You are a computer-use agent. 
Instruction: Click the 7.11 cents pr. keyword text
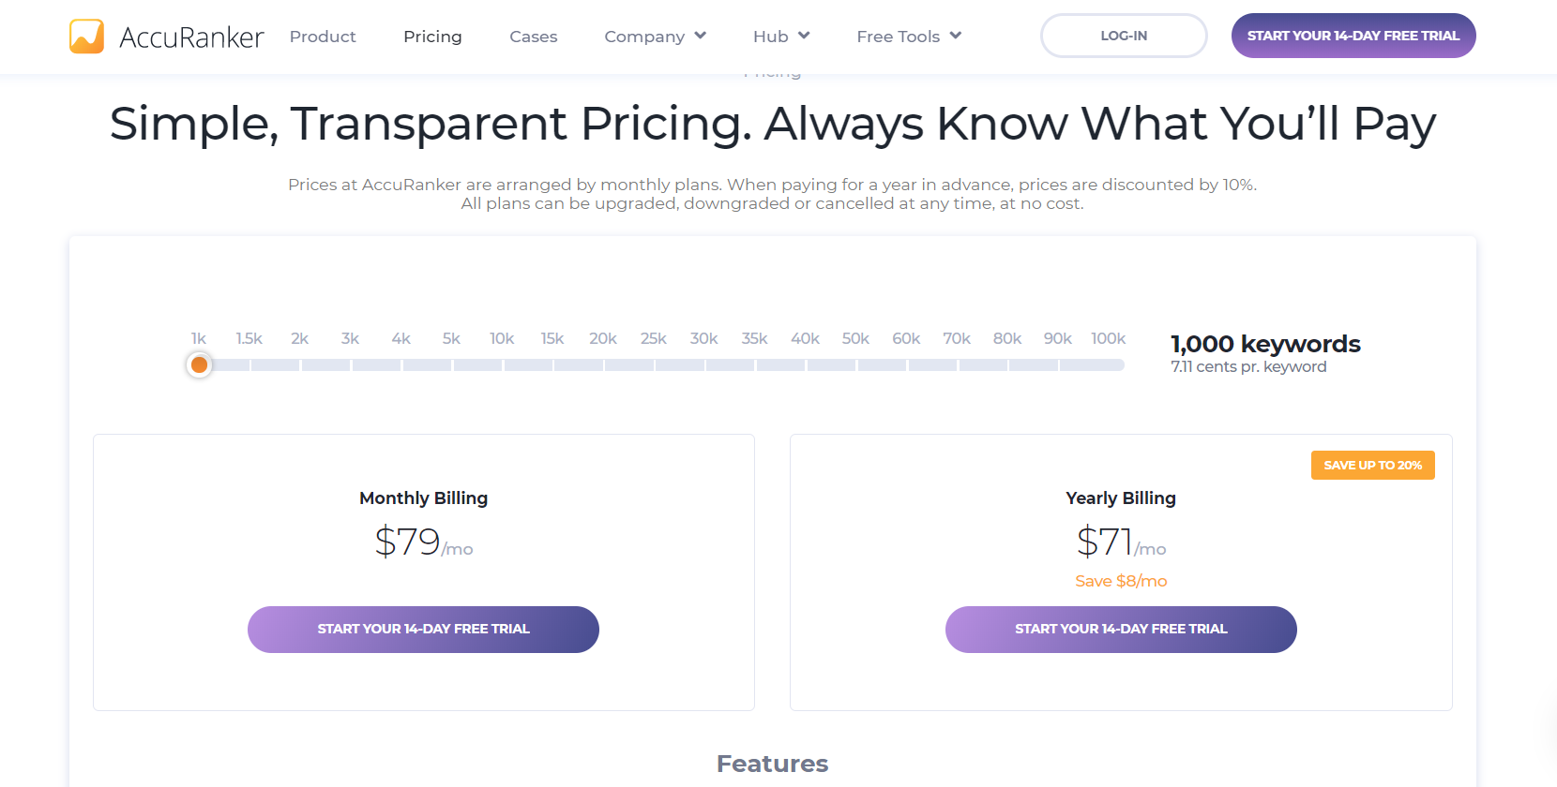coord(1248,367)
